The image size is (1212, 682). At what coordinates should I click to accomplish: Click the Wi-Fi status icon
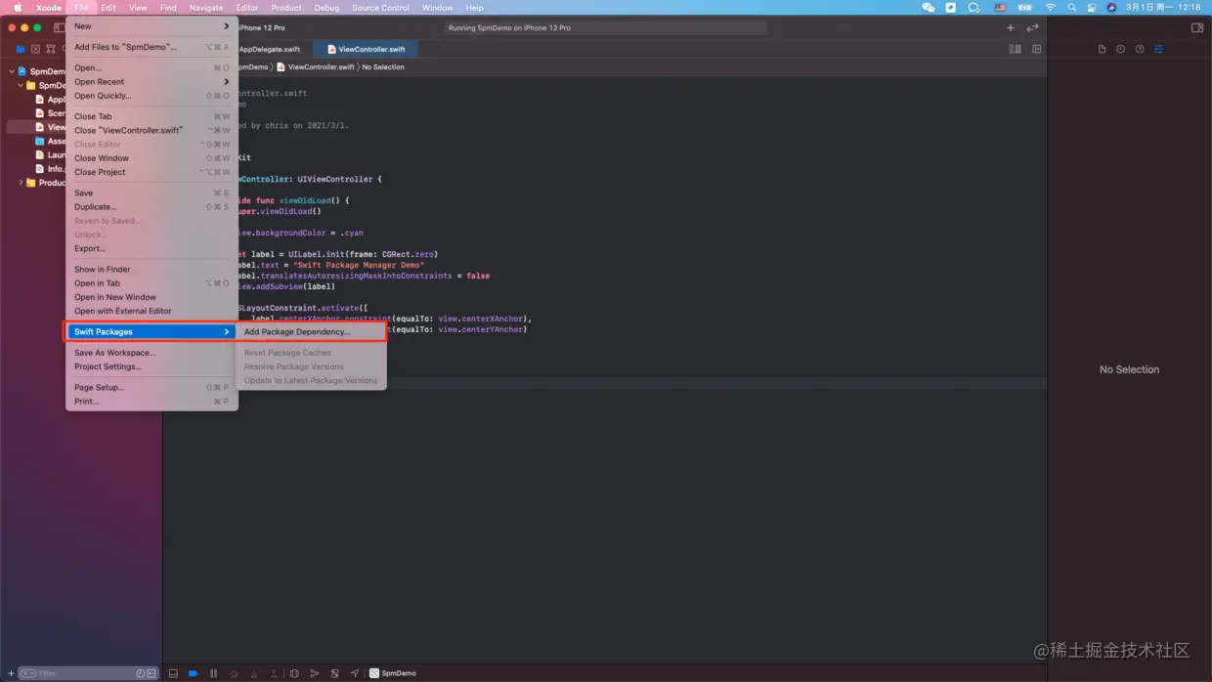pyautogui.click(x=1050, y=8)
